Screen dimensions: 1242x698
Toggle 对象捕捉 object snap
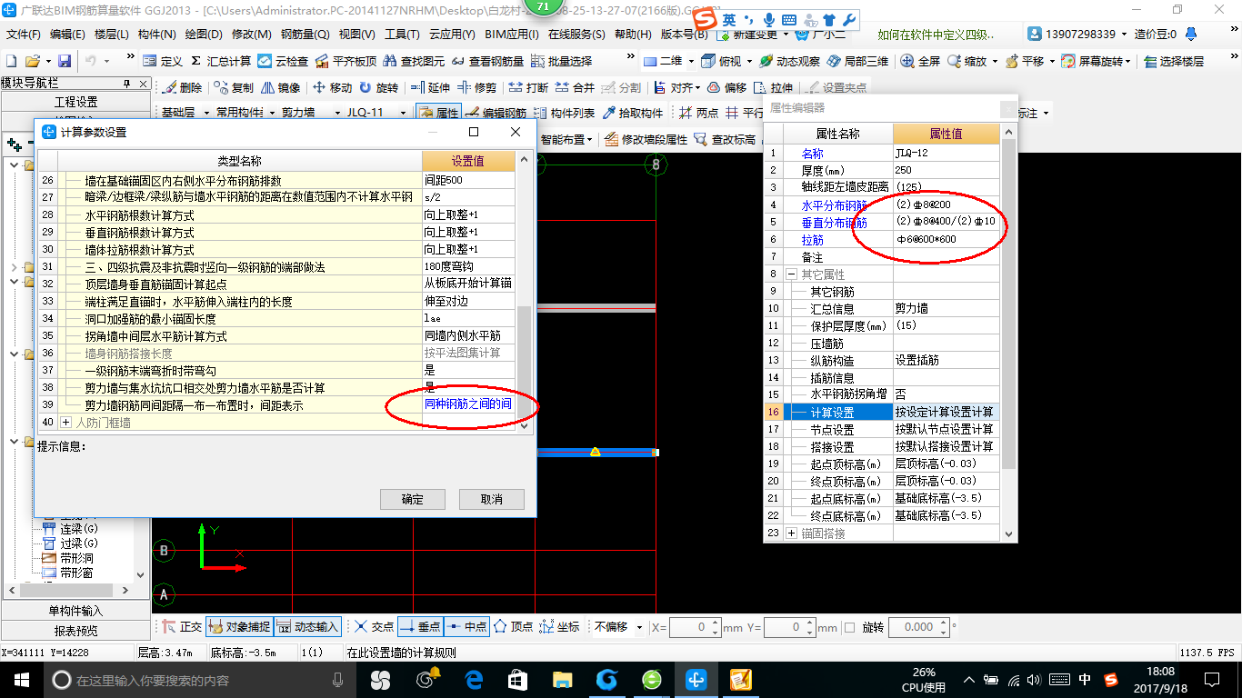tap(238, 627)
